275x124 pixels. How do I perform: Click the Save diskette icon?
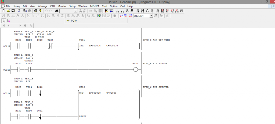(x=13, y=11)
